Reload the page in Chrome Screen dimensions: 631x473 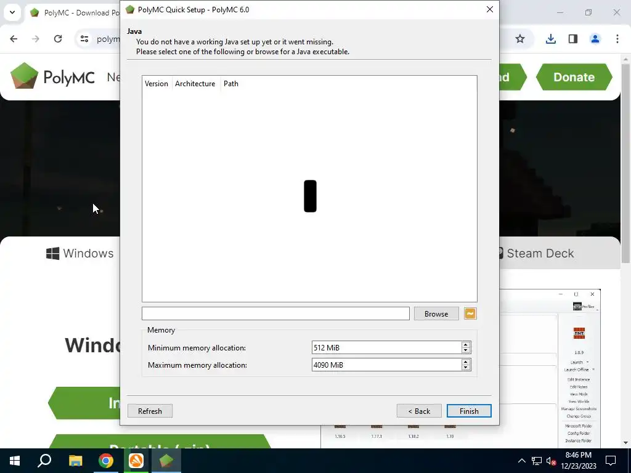(x=58, y=39)
